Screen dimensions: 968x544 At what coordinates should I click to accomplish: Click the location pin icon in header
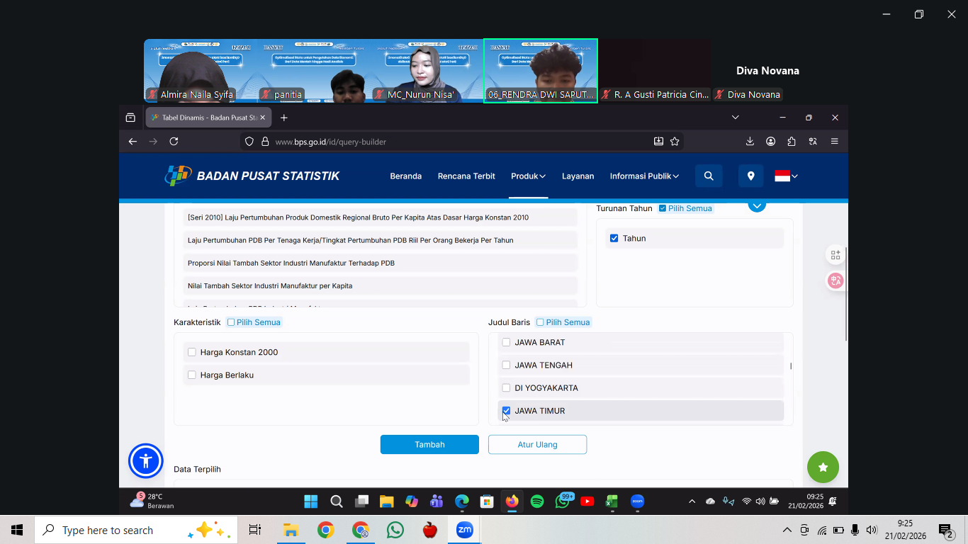(750, 176)
